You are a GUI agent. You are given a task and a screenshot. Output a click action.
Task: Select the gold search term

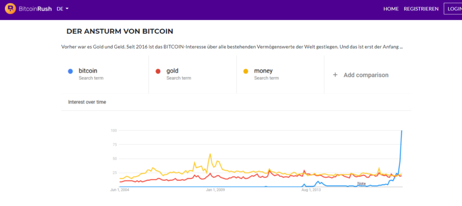point(173,71)
